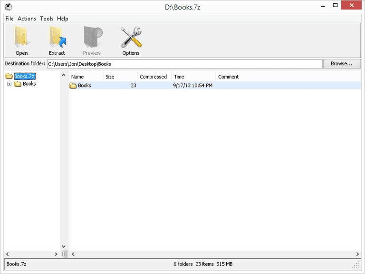Click the '515 MB' status bar text
Viewport: 365px width, 274px height.
coord(224,264)
